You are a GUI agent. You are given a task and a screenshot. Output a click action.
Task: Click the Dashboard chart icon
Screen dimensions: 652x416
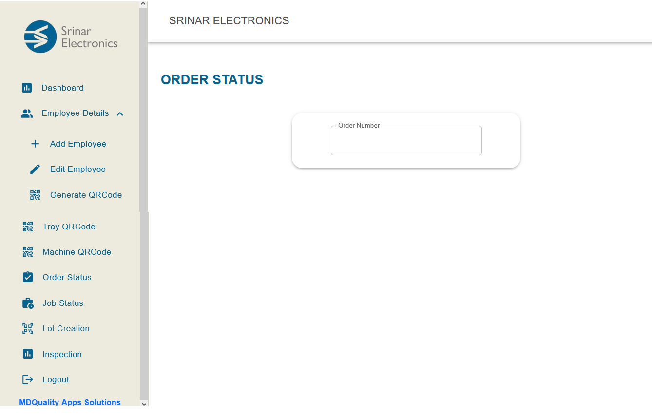(27, 88)
